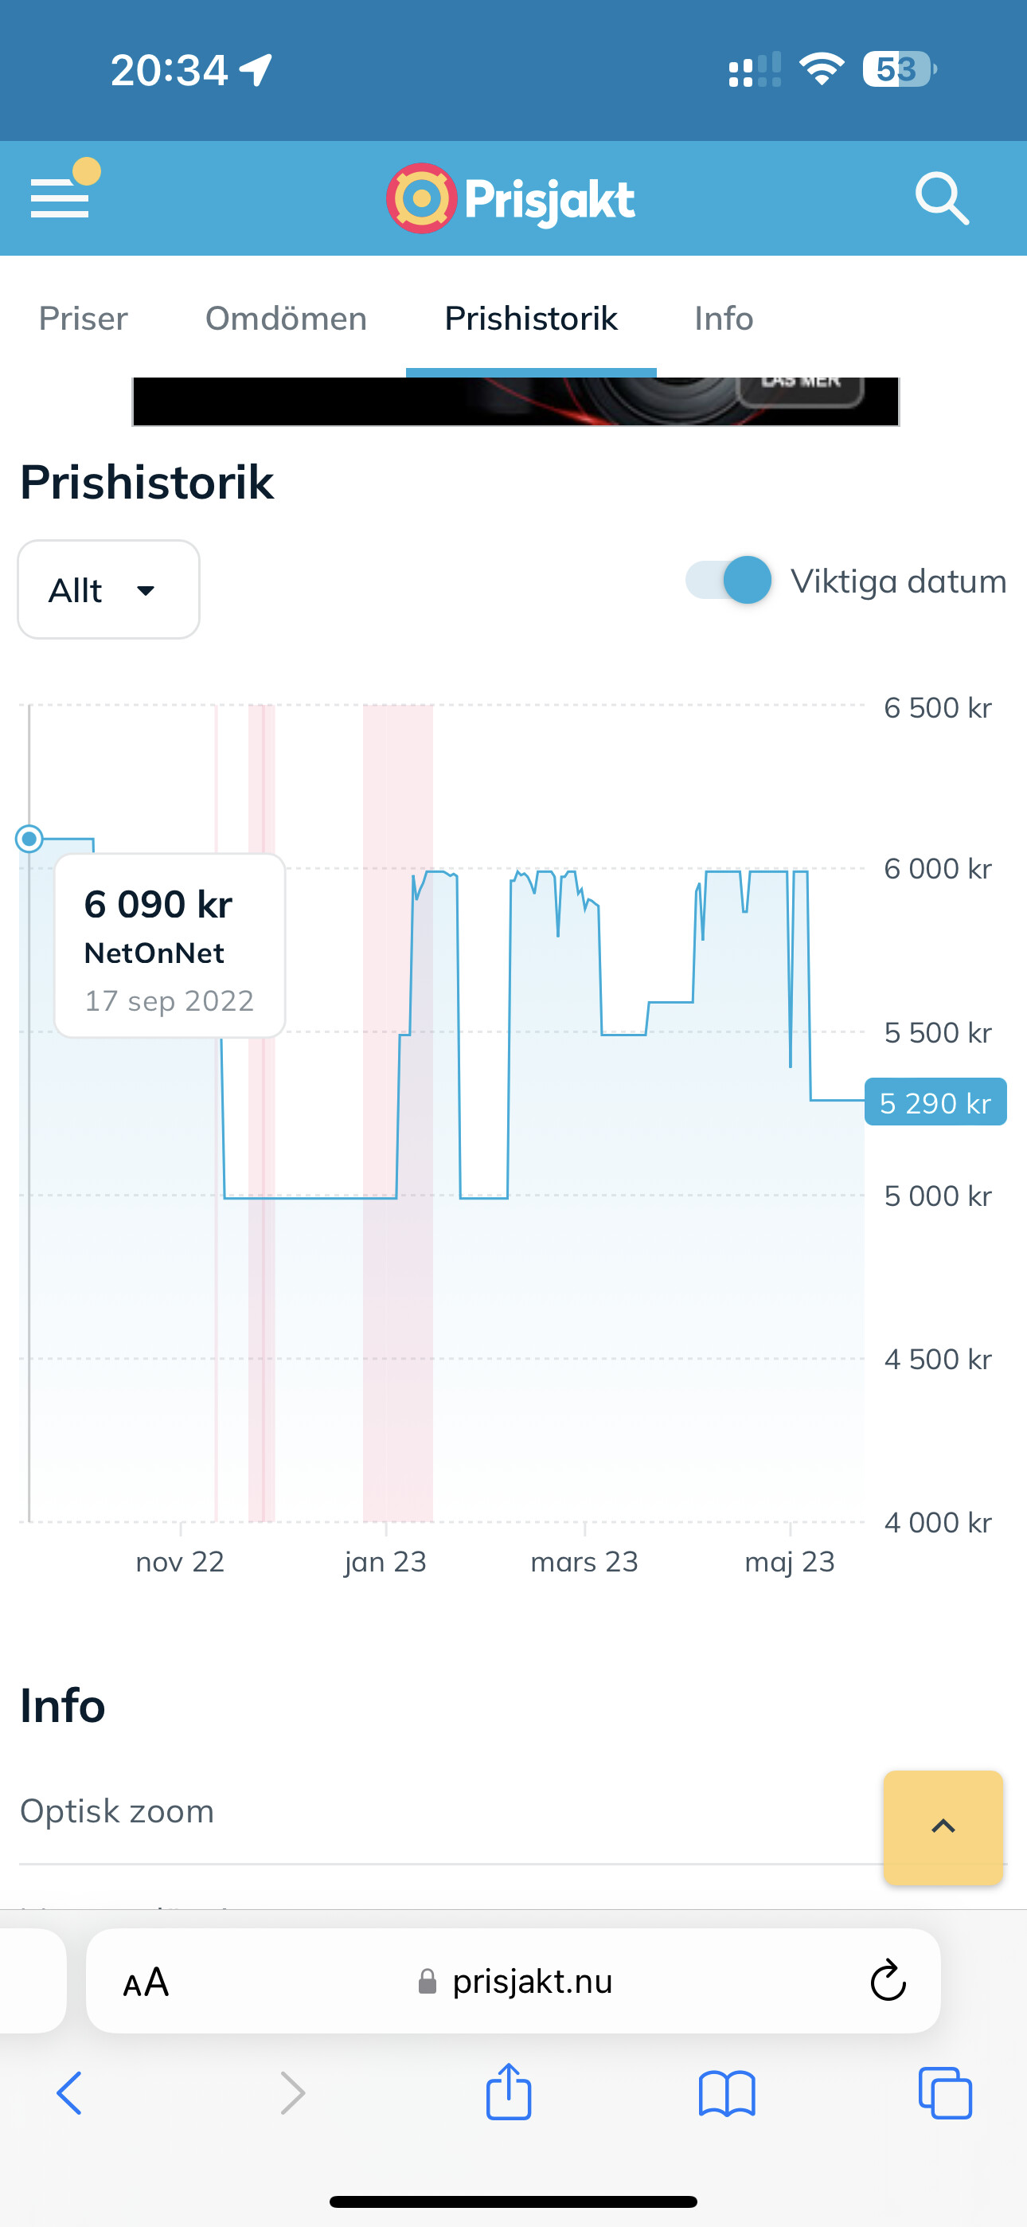Tap the advertisement banner
1027x2227 pixels.
(x=515, y=401)
